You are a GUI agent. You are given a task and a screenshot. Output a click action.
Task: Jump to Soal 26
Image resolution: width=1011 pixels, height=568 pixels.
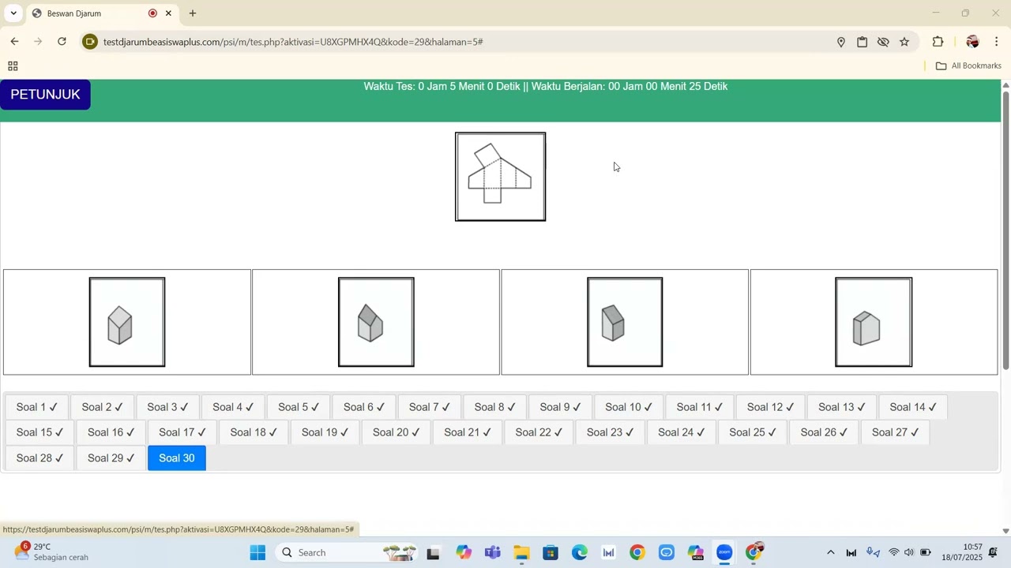click(824, 432)
